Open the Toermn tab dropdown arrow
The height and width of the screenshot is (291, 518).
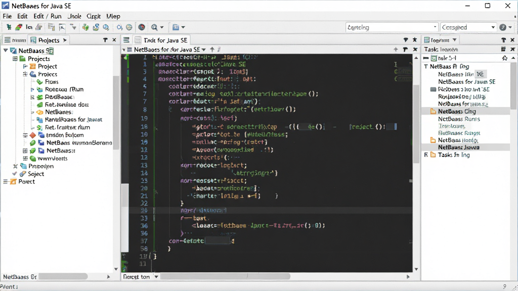pyautogui.click(x=455, y=40)
